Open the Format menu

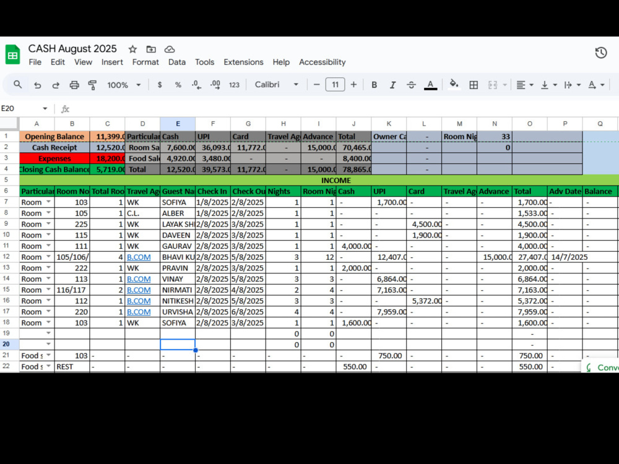(x=145, y=62)
